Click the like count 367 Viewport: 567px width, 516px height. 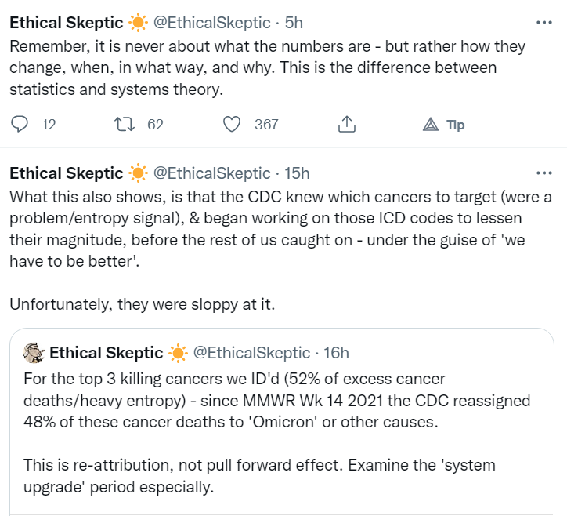point(266,125)
